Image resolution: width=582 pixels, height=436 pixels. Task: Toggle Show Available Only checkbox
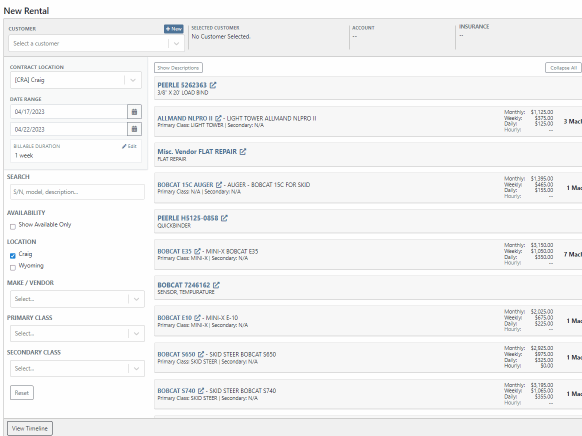(12, 226)
